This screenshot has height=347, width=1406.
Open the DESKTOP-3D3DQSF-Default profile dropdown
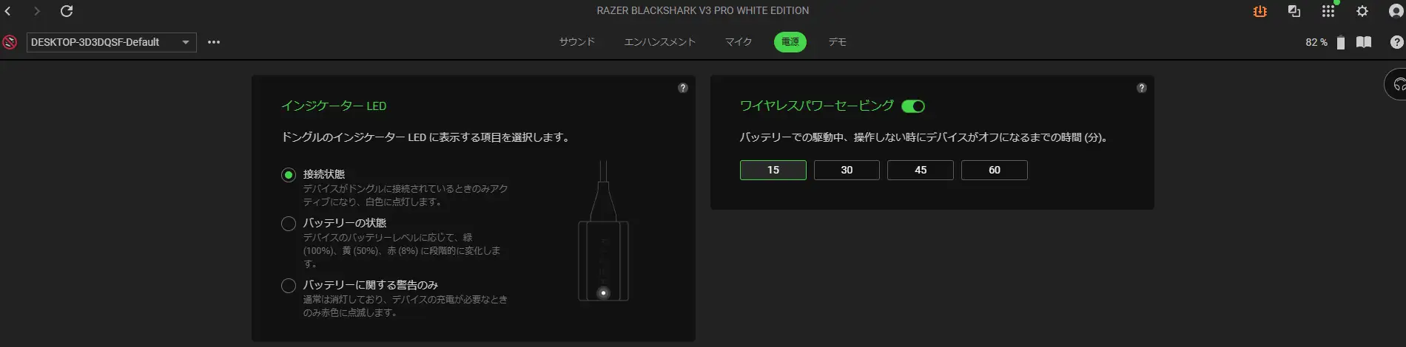coord(112,42)
